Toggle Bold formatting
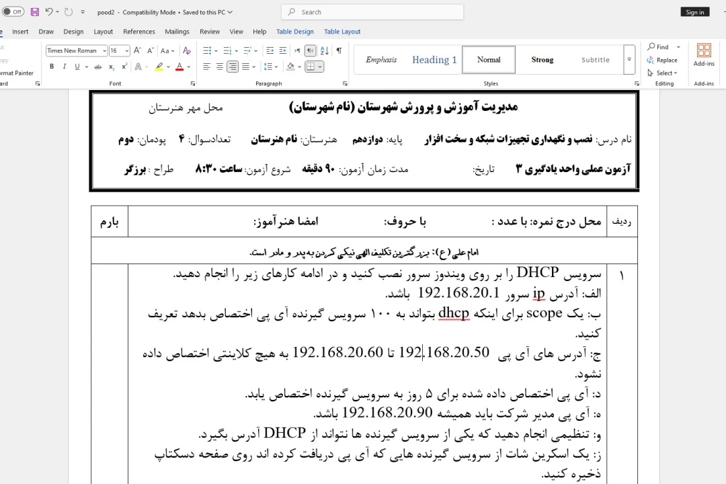The image size is (726, 484). tap(52, 67)
